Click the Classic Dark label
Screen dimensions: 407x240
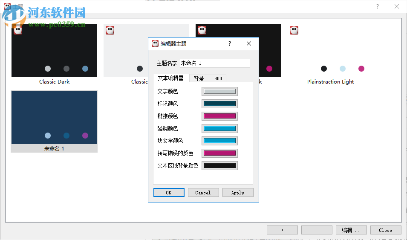click(x=54, y=82)
